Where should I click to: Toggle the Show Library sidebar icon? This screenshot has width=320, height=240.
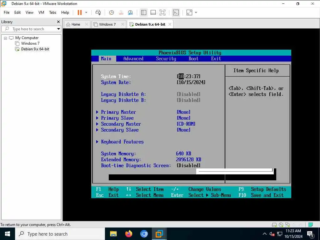point(144,12)
